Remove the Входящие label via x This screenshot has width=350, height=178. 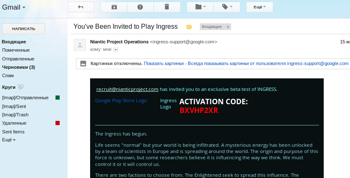228,27
